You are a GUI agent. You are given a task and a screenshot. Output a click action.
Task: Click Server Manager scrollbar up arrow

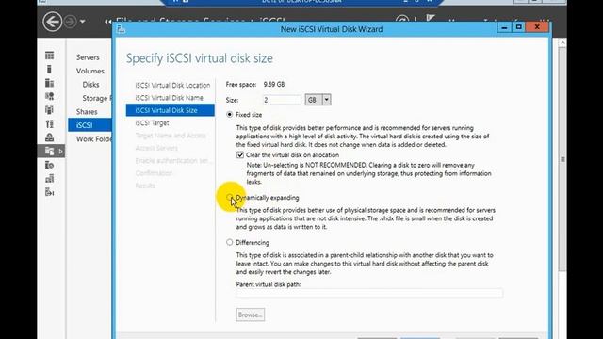click(562, 43)
